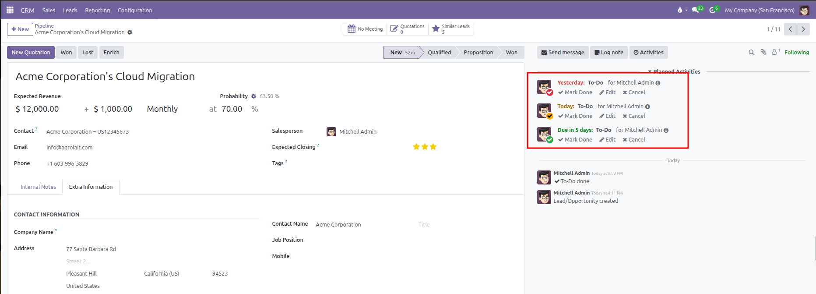Click the Log note button

point(609,52)
